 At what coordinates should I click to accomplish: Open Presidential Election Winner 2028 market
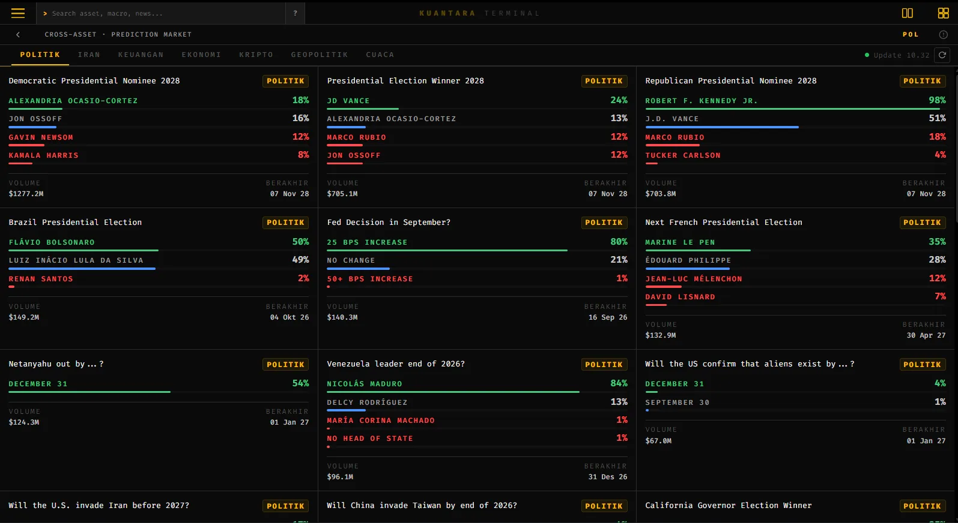pos(405,81)
